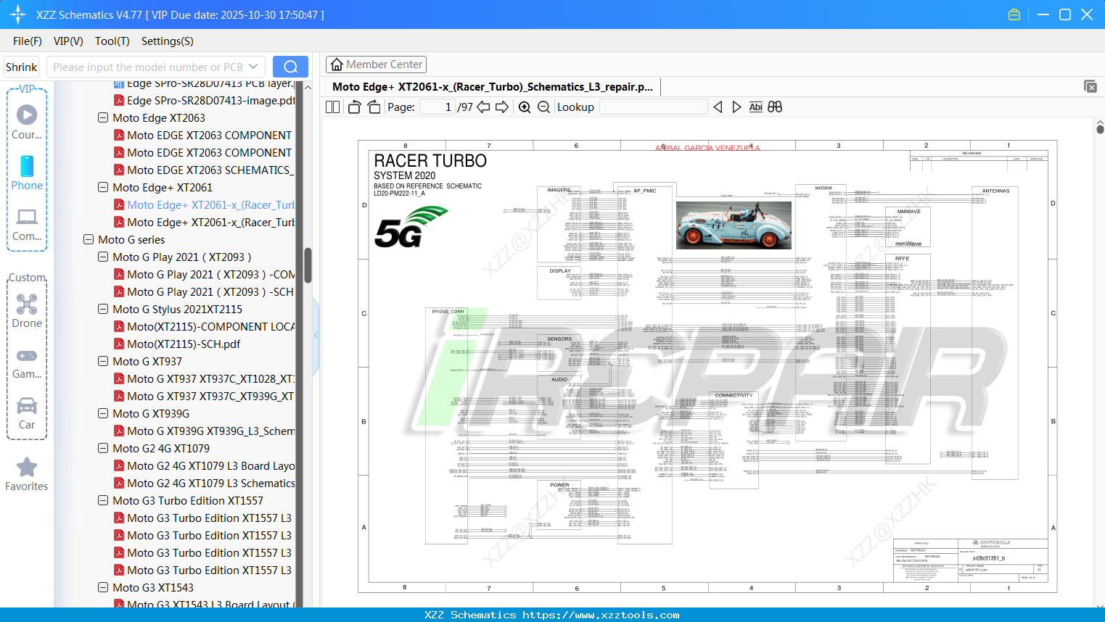
Task: Toggle two-page view in the PDF toolbar
Action: click(x=332, y=106)
